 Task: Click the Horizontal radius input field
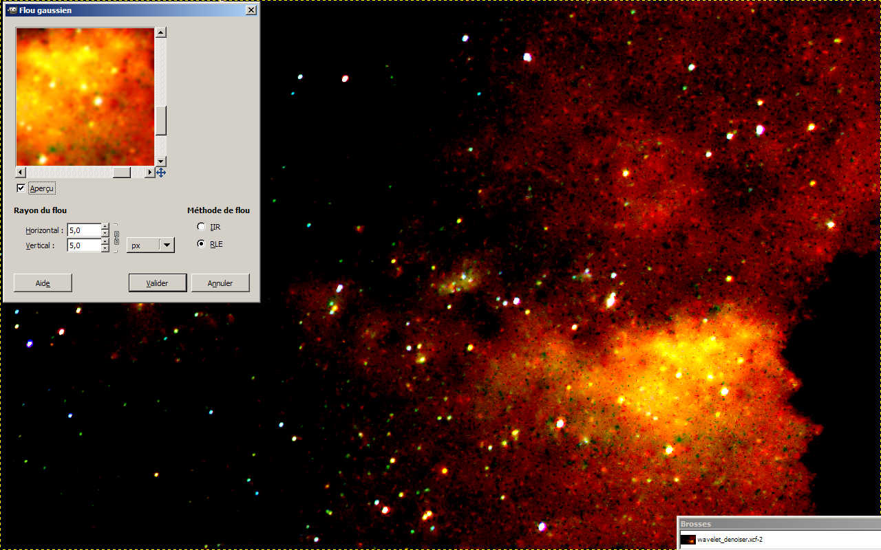coord(83,230)
